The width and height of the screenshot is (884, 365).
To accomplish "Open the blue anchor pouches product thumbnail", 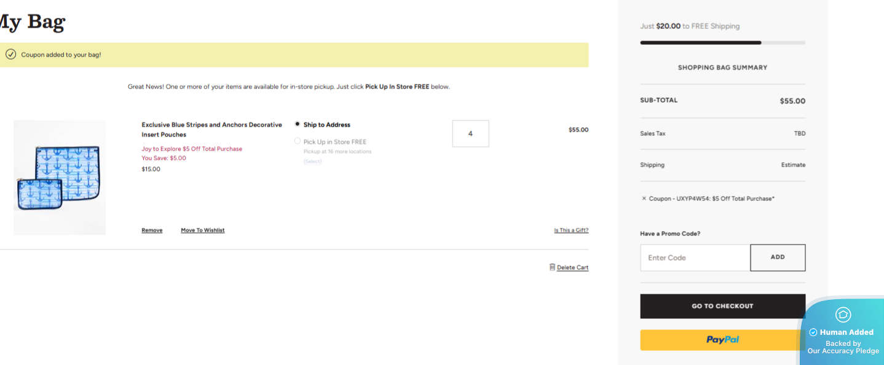I will [60, 177].
